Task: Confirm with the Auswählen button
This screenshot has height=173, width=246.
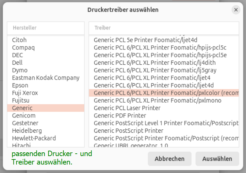Action: tap(217, 158)
